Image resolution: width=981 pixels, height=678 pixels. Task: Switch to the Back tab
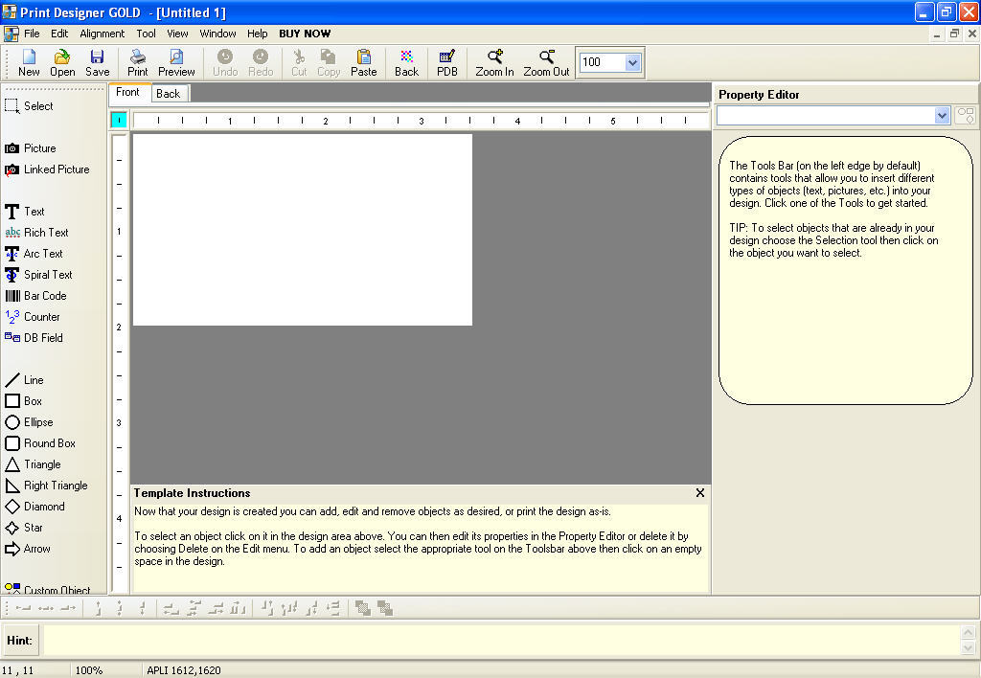click(x=169, y=93)
